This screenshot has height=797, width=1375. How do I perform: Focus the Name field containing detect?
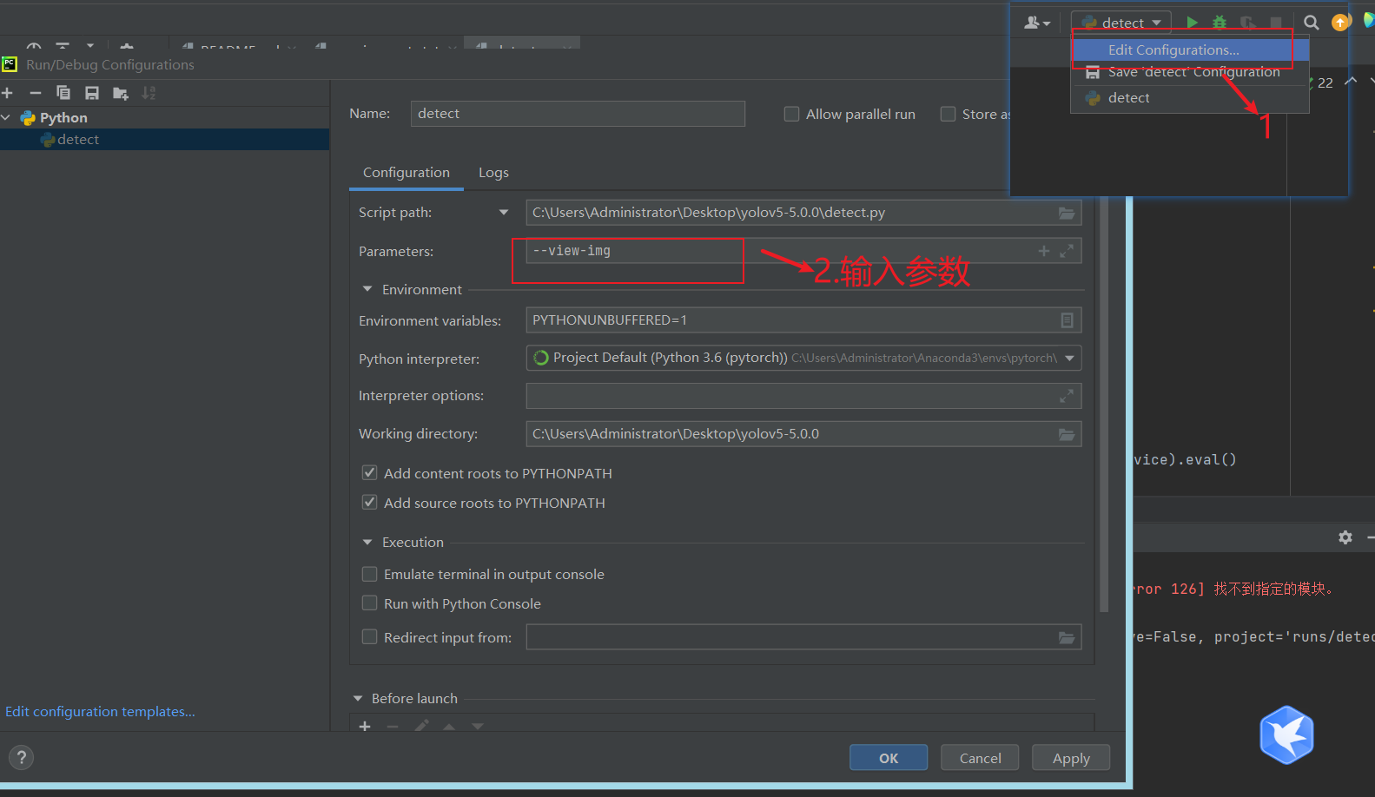point(578,114)
